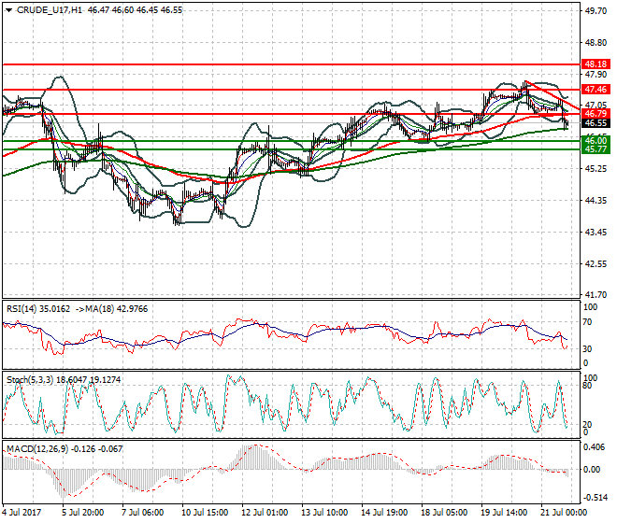Select the RSI(14) 35.0162 indicator label
Screen dimensions: 617x523
(x=38, y=309)
